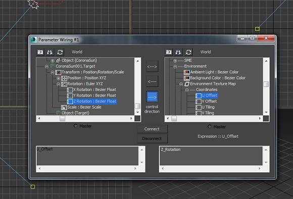
Task: Click left expression box scroll right arrow
Action: (135, 168)
